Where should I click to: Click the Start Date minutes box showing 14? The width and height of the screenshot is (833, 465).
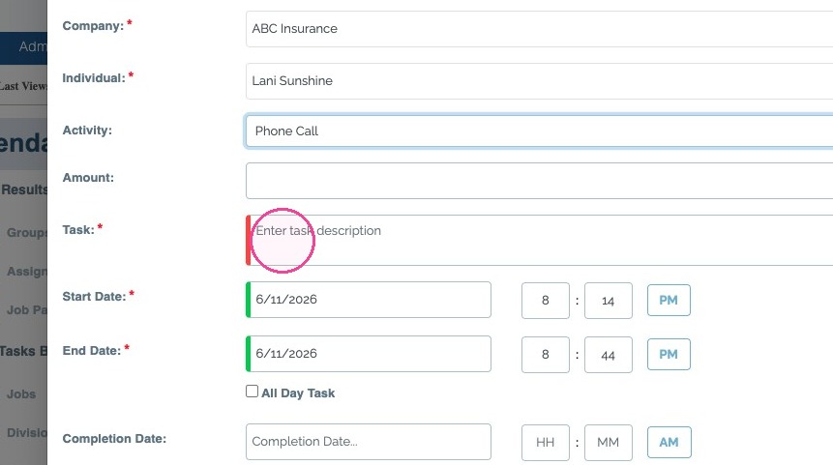[x=609, y=301]
